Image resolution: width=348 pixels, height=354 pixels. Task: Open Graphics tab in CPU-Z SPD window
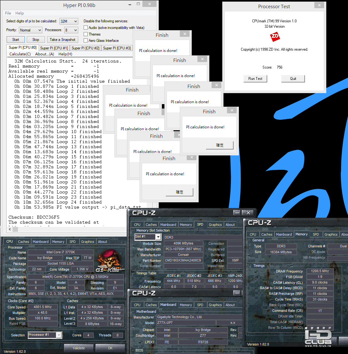[215, 225]
